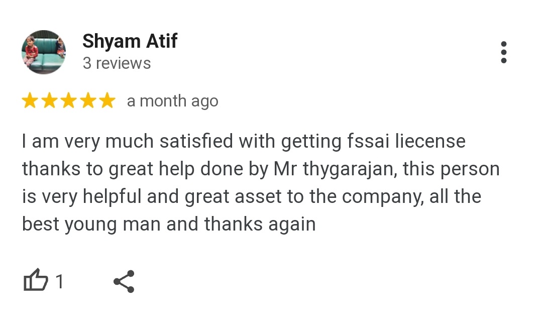
Task: Open Shyam Atif's profile photo
Action: click(44, 52)
